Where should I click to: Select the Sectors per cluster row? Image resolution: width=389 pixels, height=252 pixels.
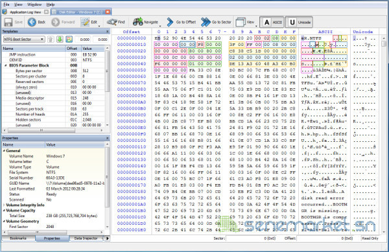click(53, 76)
